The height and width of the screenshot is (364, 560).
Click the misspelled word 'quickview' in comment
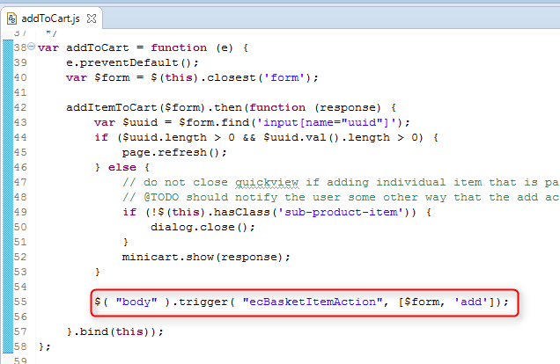click(267, 183)
